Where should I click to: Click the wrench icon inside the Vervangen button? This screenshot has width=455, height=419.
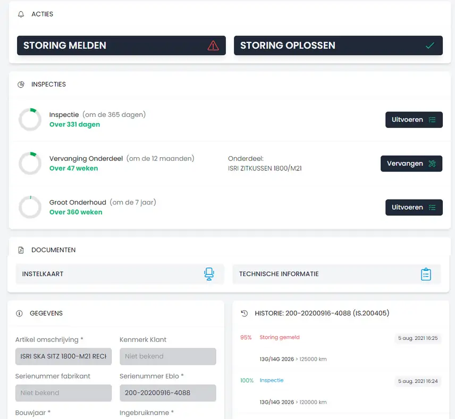433,164
